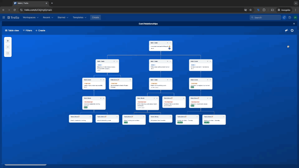
Task: Open the Table view in Card Relationships
Action: [x=12, y=30]
